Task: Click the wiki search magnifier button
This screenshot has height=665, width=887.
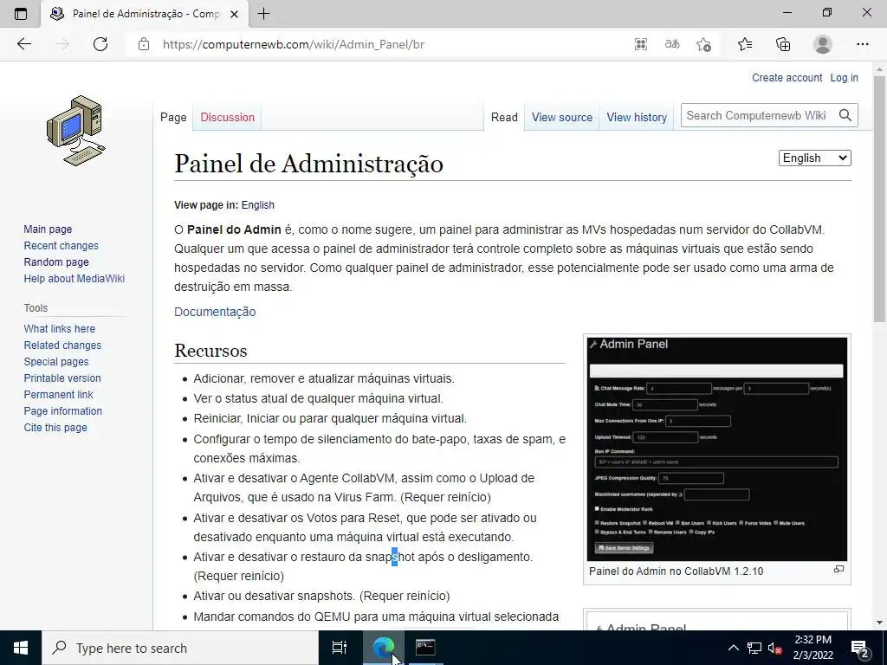Action: pyautogui.click(x=845, y=115)
